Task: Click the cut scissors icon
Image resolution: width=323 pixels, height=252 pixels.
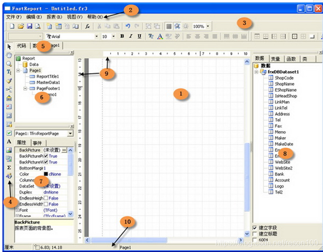Action: point(99,26)
